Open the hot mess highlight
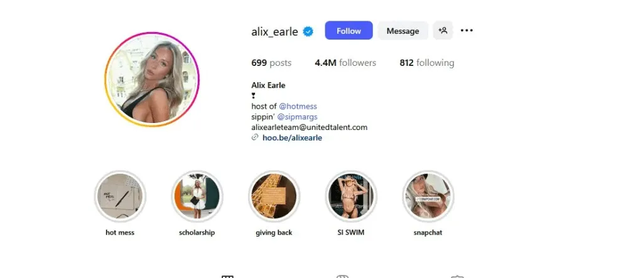The image size is (643, 278). [x=120, y=196]
